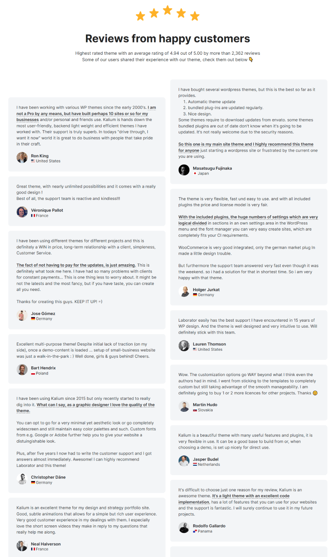Screen dimensions: 335x557
Task: Click Lauren Thomson's name
Action: click(209, 344)
